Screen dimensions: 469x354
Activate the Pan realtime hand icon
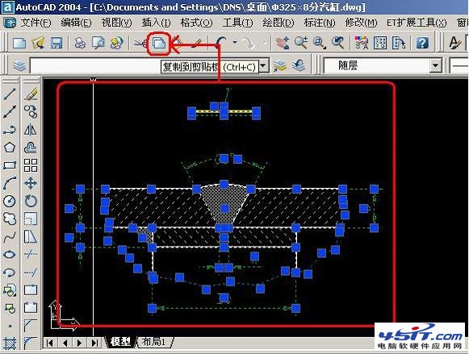click(x=283, y=43)
